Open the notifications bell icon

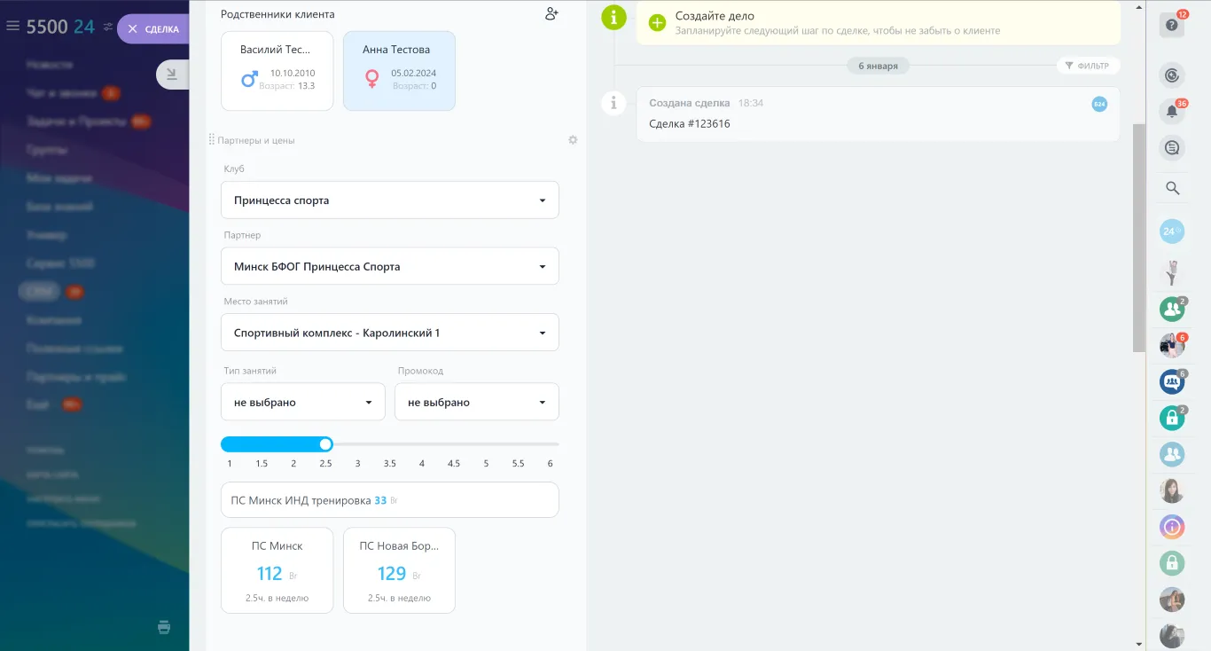coord(1172,112)
